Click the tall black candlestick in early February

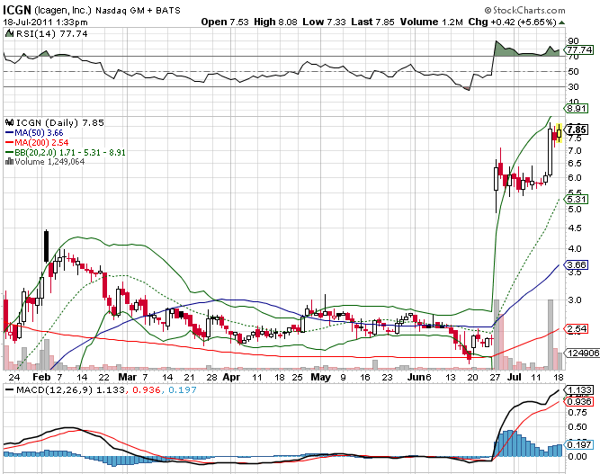coord(46,246)
